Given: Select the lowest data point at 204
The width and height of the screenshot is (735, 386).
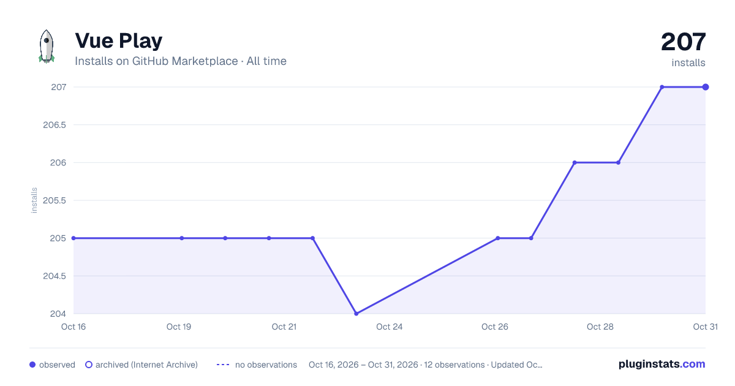Looking at the screenshot, I should pyautogui.click(x=356, y=314).
